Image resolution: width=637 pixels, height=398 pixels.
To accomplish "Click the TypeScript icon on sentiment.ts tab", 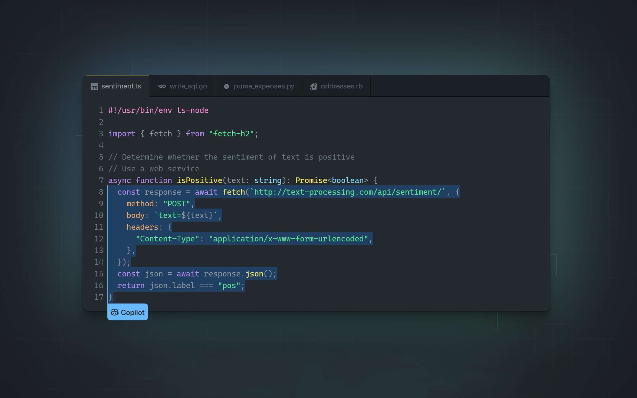I will [x=94, y=87].
